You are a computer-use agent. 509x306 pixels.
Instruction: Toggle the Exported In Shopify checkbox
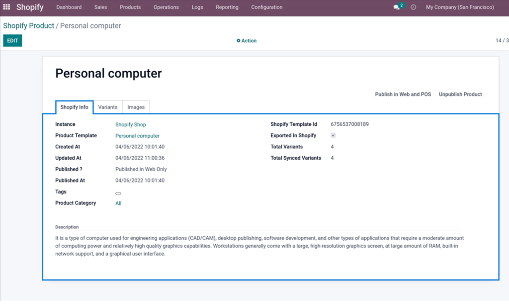[x=333, y=135]
